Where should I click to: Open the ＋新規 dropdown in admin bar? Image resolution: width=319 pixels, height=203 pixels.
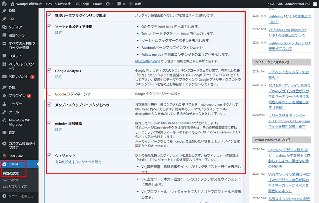pyautogui.click(x=135, y=4)
